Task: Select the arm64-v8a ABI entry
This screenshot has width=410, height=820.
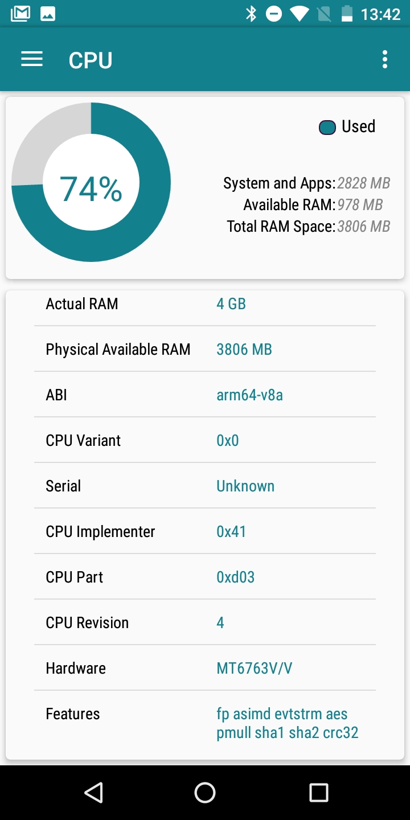Action: pos(249,395)
